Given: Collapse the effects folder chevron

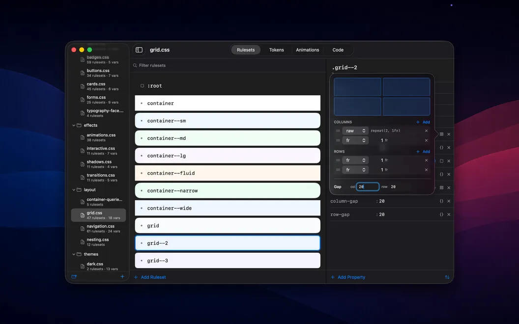Looking at the screenshot, I should (74, 125).
